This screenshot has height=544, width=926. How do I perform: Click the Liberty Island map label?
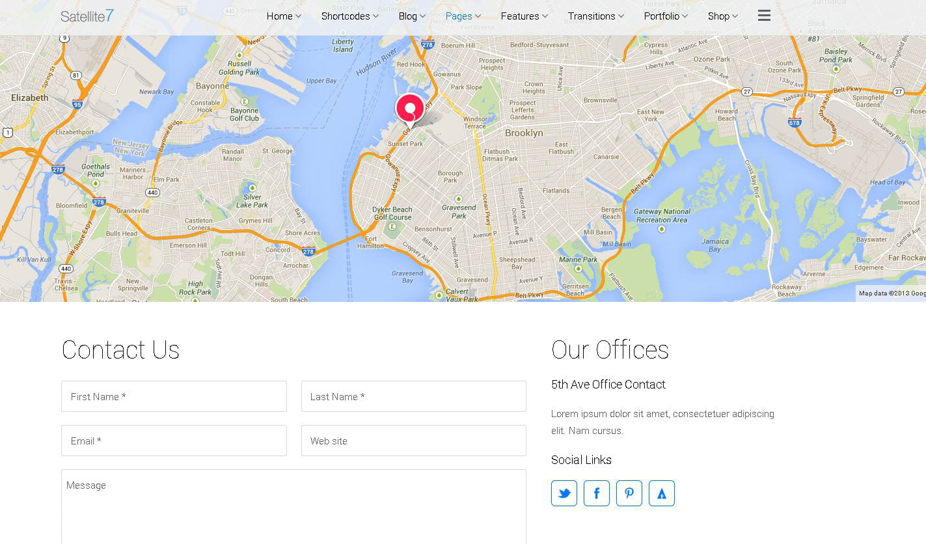tap(343, 46)
